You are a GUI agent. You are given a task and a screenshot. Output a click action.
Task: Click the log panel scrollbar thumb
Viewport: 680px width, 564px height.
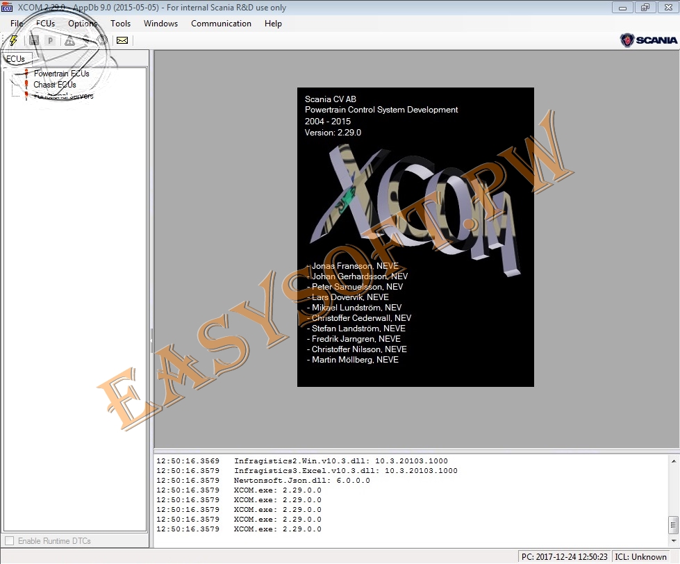(674, 524)
